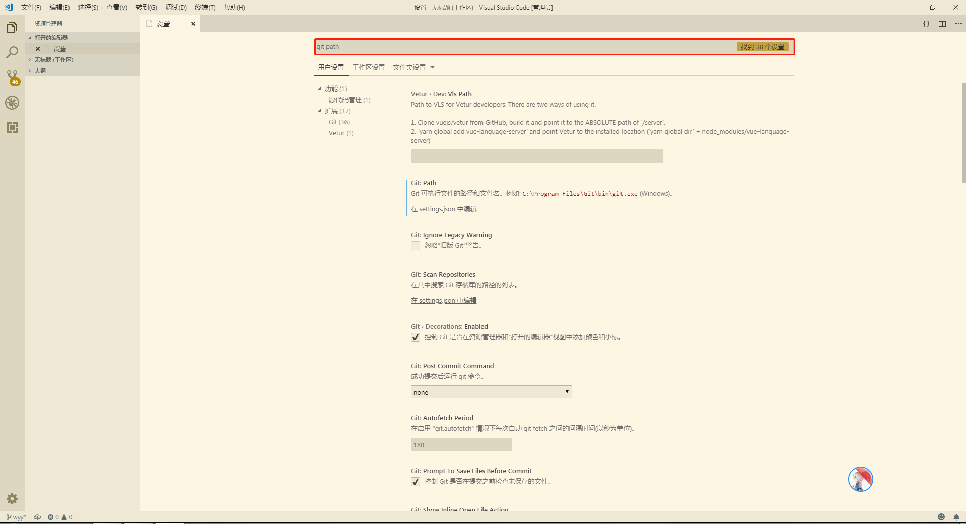
Task: Toggle Git Decorations Enabled checkbox
Action: pos(416,337)
